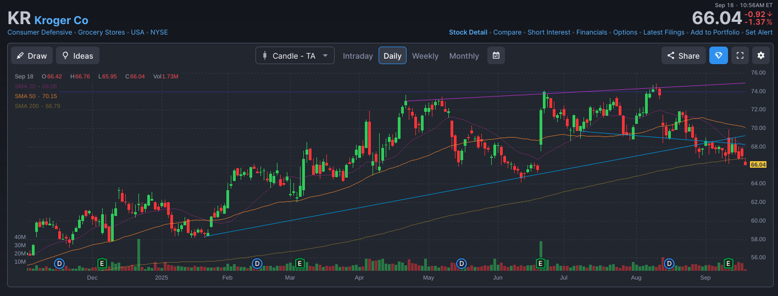Screen dimensions: 778x296
Task: Go to Stock Detail page
Action: click(x=468, y=32)
